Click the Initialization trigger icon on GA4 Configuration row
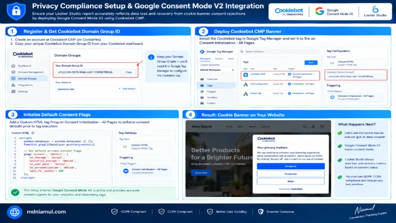The width and height of the screenshot is (396, 223). click(289, 84)
